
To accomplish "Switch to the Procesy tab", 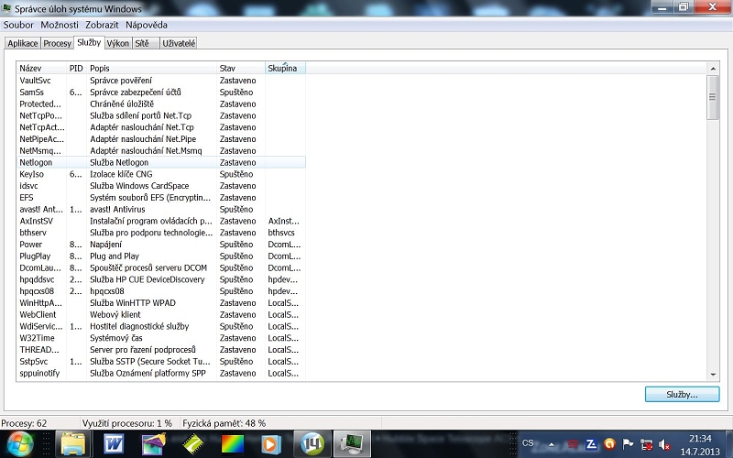I will [x=57, y=43].
